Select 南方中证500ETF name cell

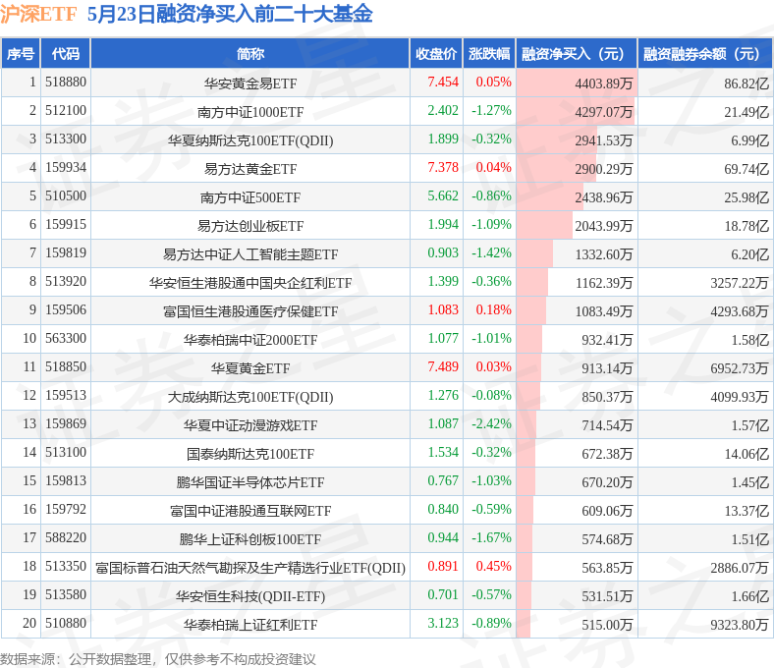point(250,197)
